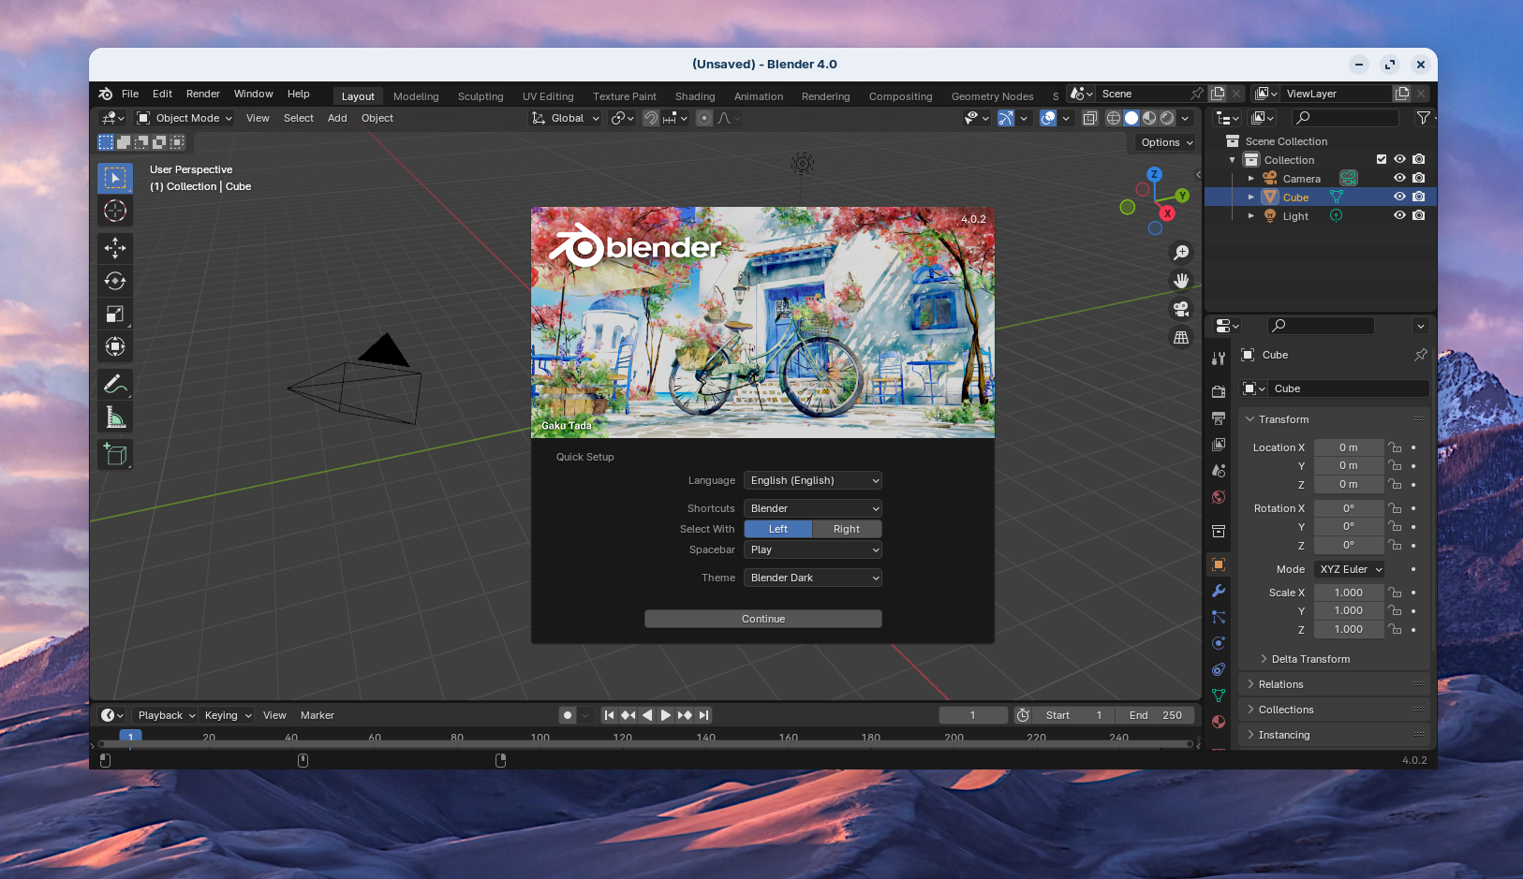Click the Continue button
The image size is (1523, 879).
click(763, 619)
